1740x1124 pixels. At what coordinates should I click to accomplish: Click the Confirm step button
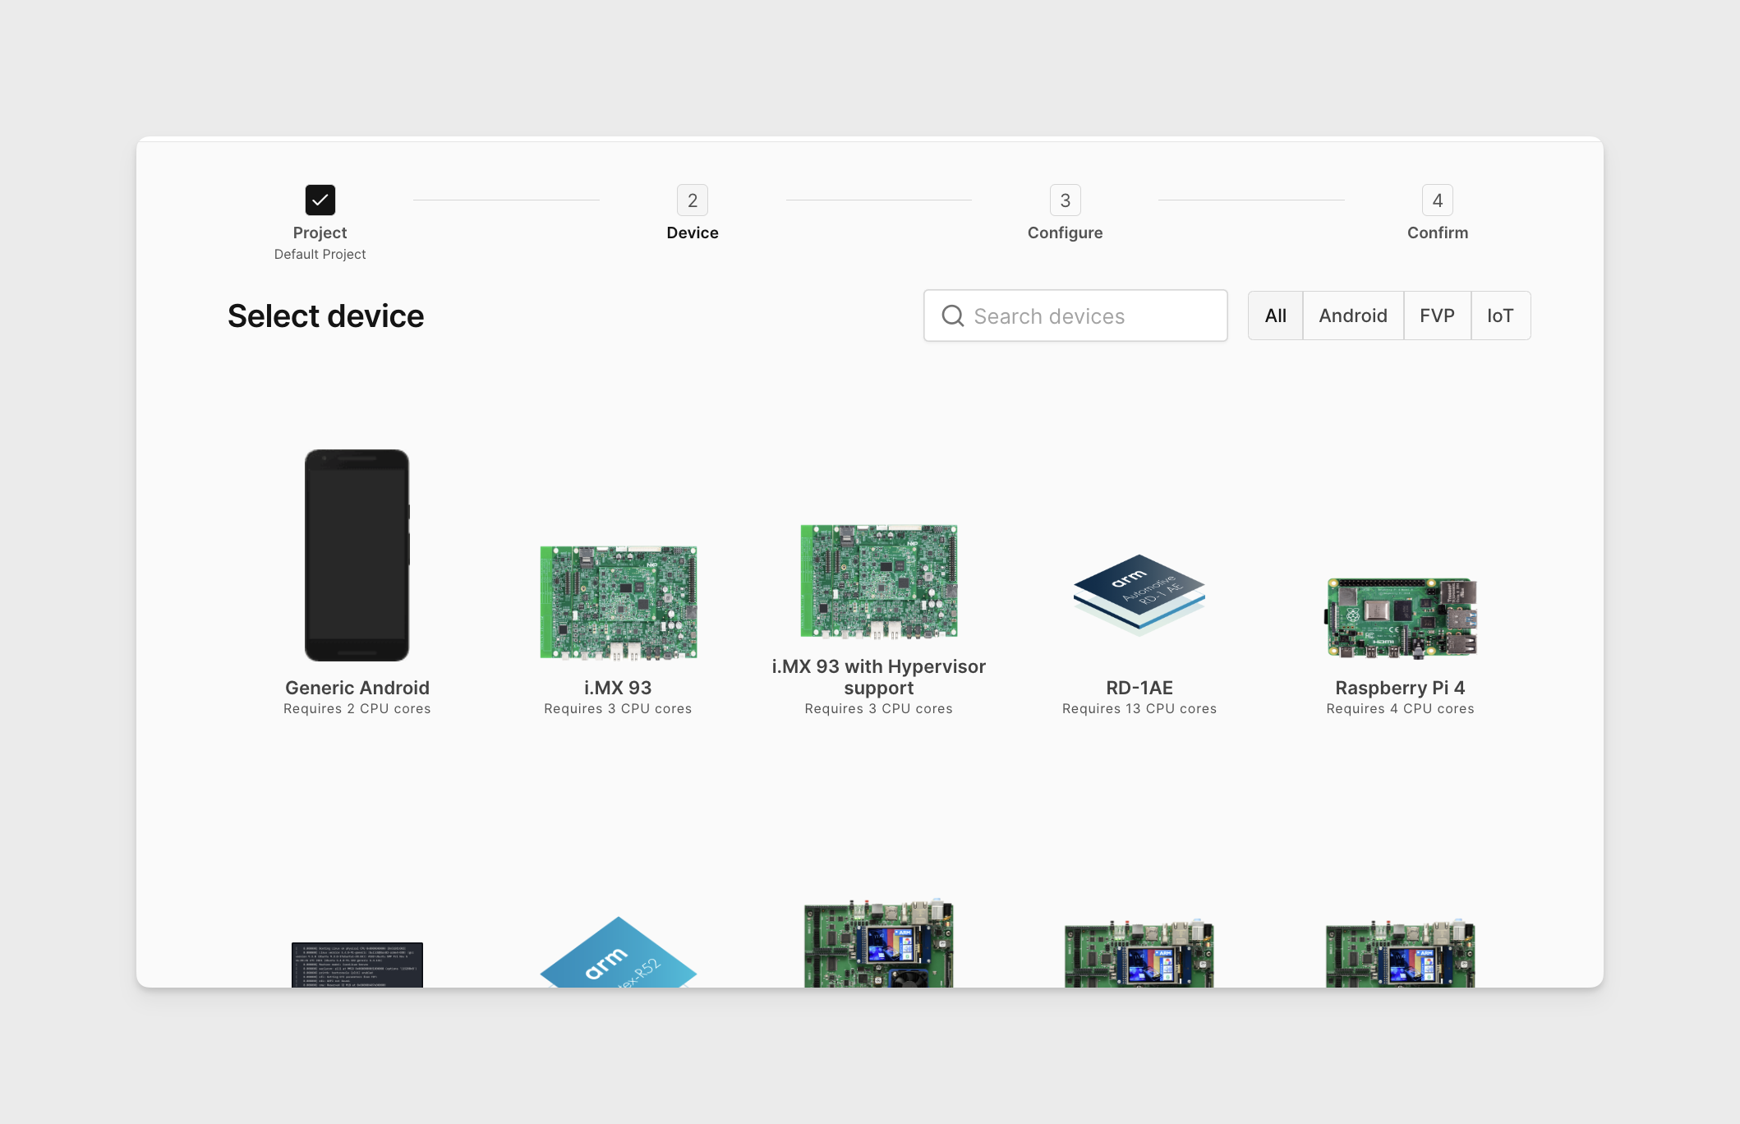[x=1438, y=199]
